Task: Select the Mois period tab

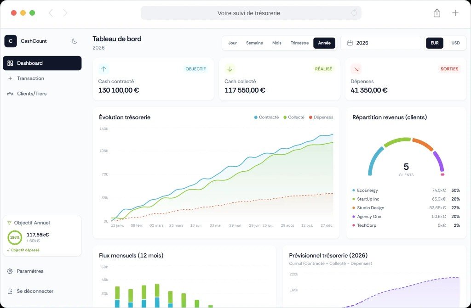Action: [x=276, y=43]
